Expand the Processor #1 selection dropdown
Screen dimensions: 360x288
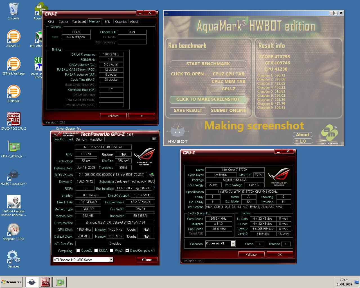[233, 244]
